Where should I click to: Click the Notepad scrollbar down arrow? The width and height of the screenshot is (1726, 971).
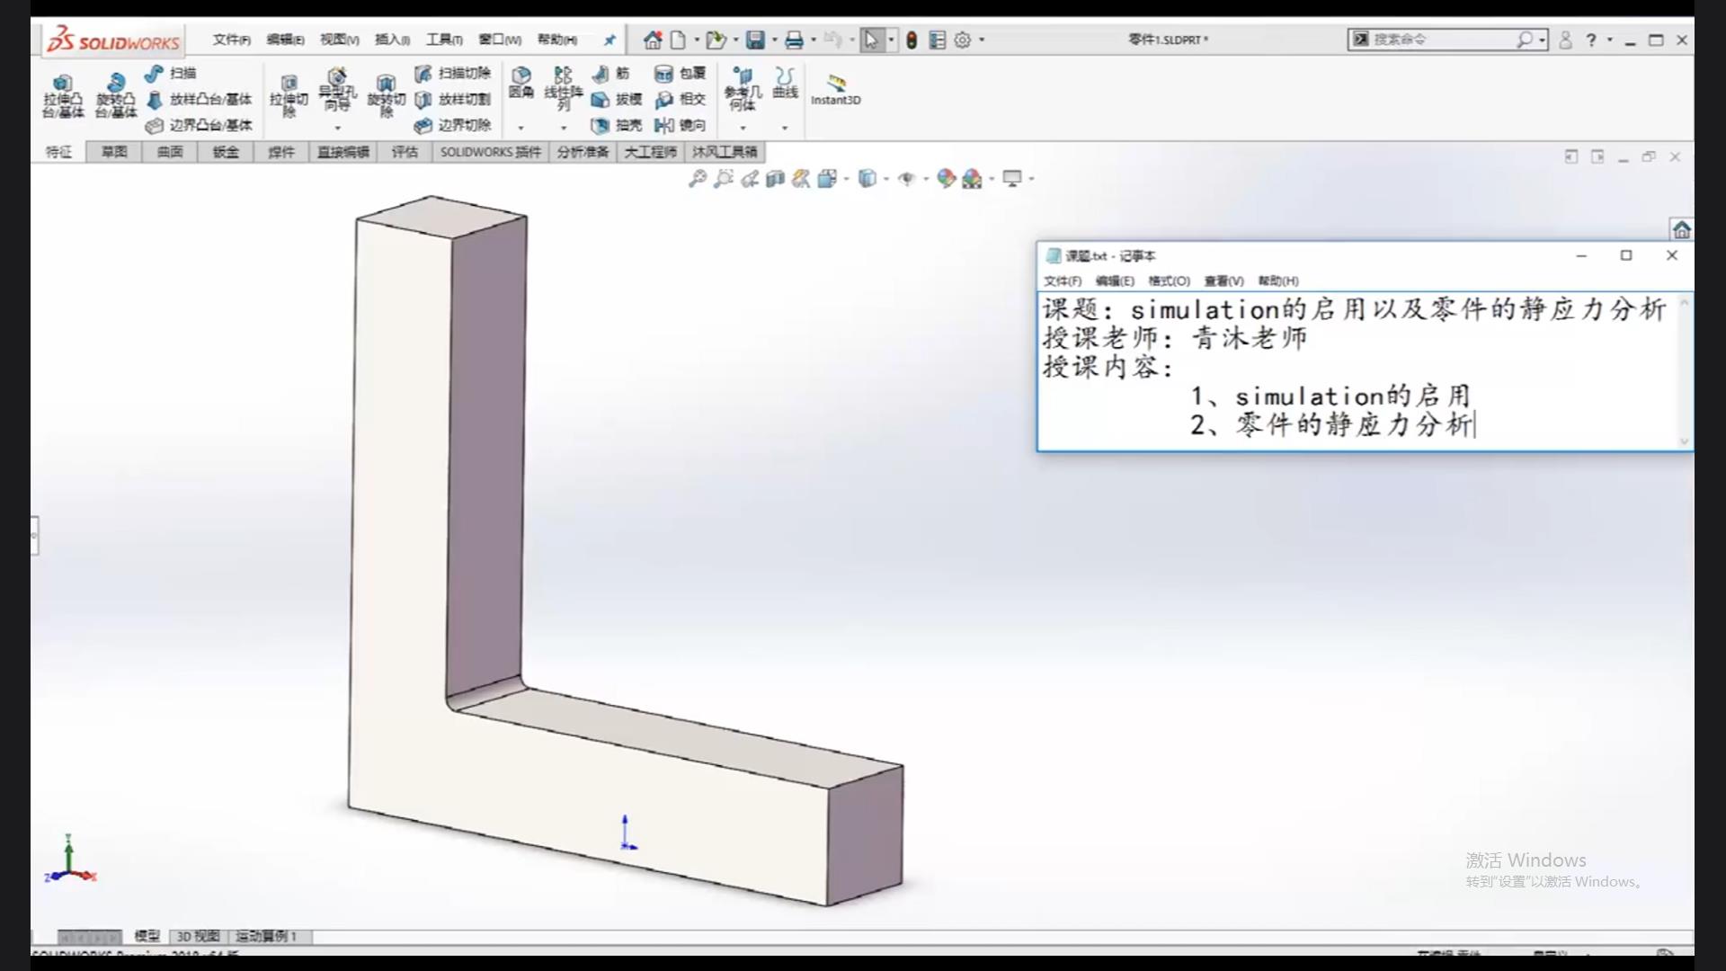[x=1684, y=441]
